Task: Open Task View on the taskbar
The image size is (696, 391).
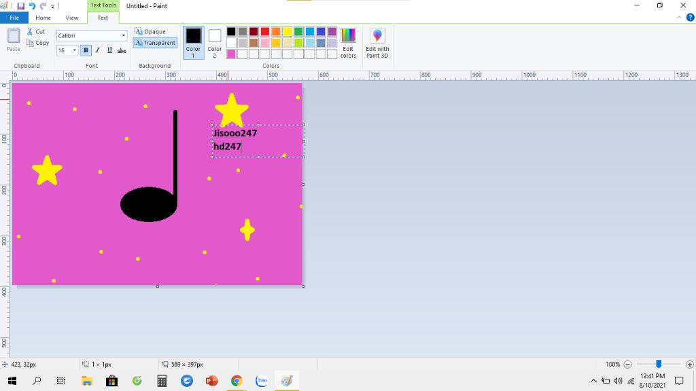Action: (x=60, y=381)
